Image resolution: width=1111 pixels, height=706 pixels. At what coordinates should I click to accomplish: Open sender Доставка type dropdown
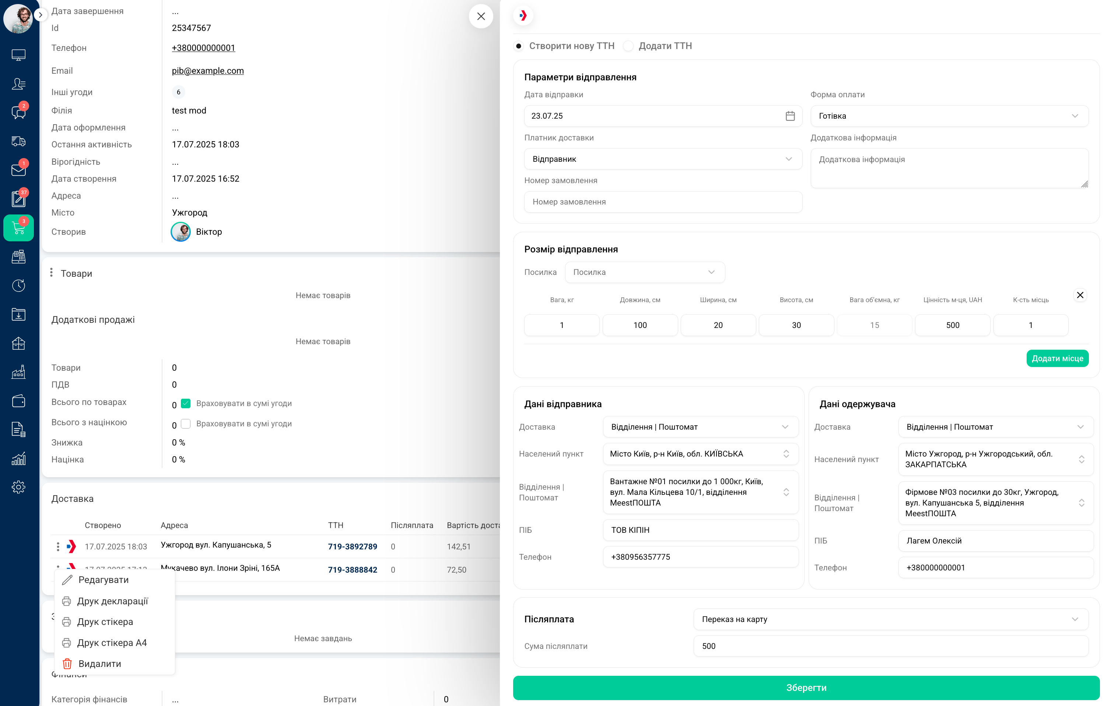point(700,427)
